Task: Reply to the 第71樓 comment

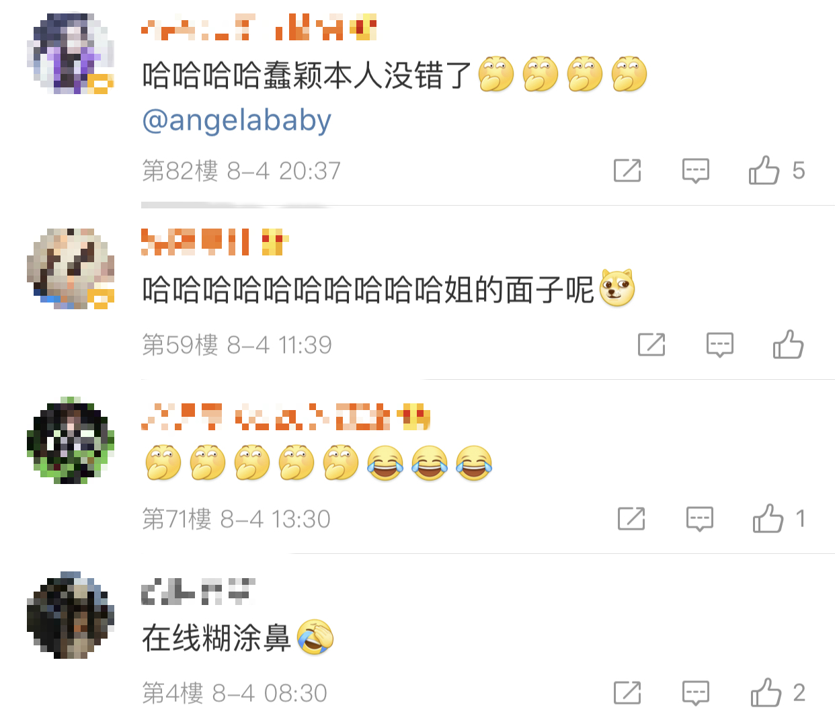Action: point(700,519)
